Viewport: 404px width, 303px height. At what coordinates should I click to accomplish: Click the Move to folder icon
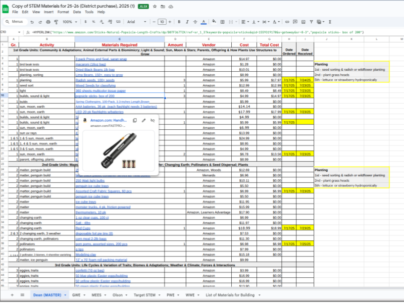pos(163,7)
